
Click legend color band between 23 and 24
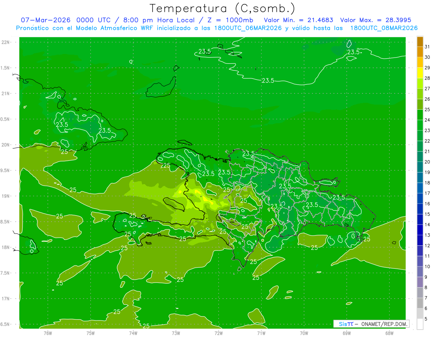tap(420, 125)
